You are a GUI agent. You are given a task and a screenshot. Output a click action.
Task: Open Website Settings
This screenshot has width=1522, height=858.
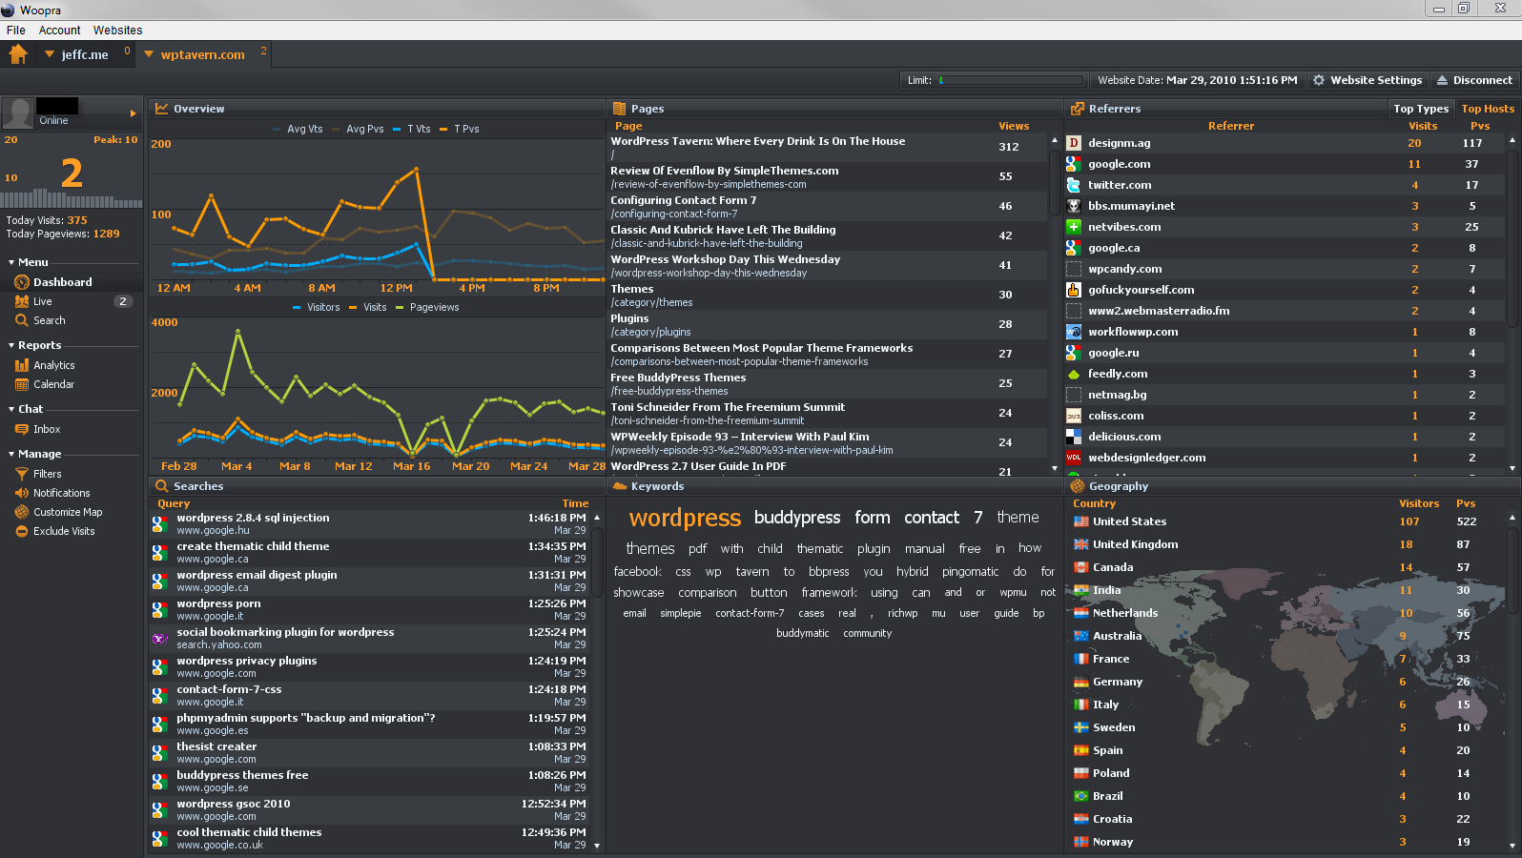(1368, 80)
